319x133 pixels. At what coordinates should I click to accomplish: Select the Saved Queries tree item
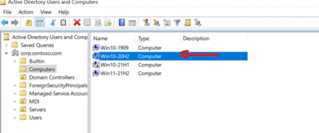coord(37,45)
